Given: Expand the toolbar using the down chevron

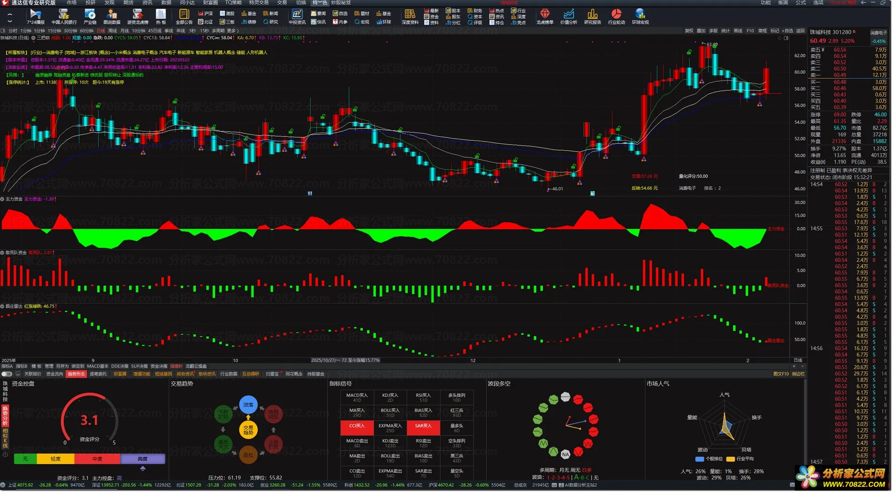Looking at the screenshot, I should coord(10,21).
